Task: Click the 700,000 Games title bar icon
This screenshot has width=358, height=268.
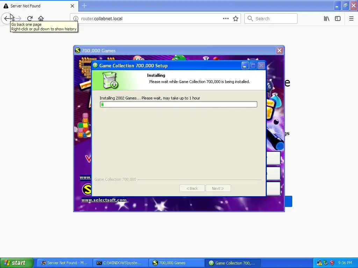Action: [x=78, y=50]
